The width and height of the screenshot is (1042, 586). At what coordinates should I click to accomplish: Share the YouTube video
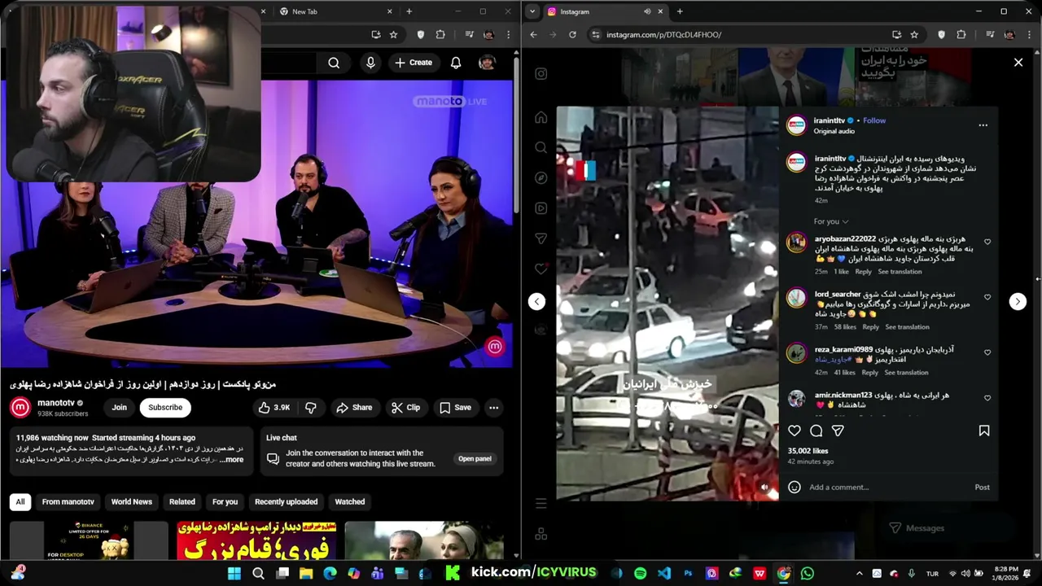(354, 408)
